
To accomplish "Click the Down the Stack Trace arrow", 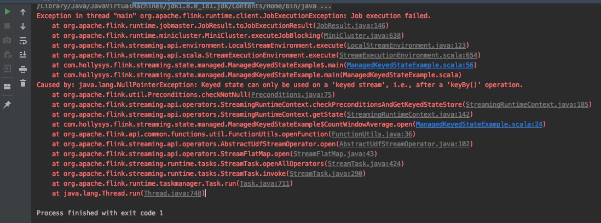I will pyautogui.click(x=23, y=26).
